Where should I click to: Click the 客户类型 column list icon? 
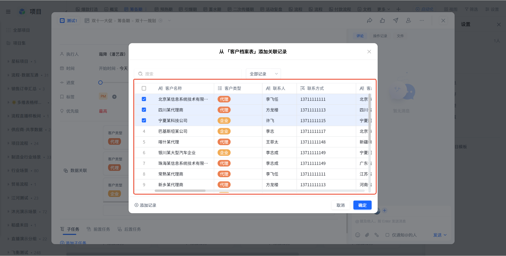(x=220, y=88)
